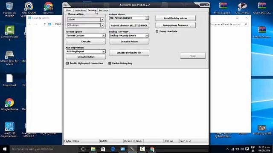Toggle Dump UserData checkbox
This screenshot has height=153, width=273.
157,31
